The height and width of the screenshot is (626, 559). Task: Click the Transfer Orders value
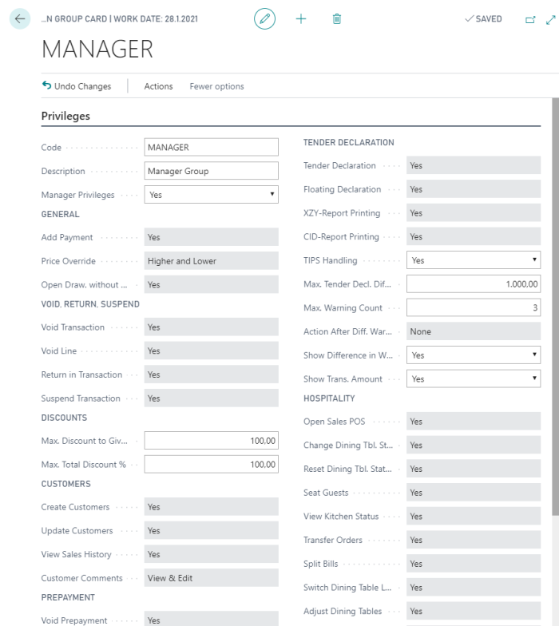click(x=474, y=540)
